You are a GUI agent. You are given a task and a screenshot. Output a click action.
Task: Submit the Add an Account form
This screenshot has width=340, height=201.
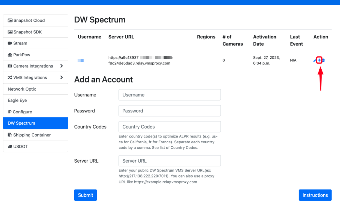[x=85, y=195]
